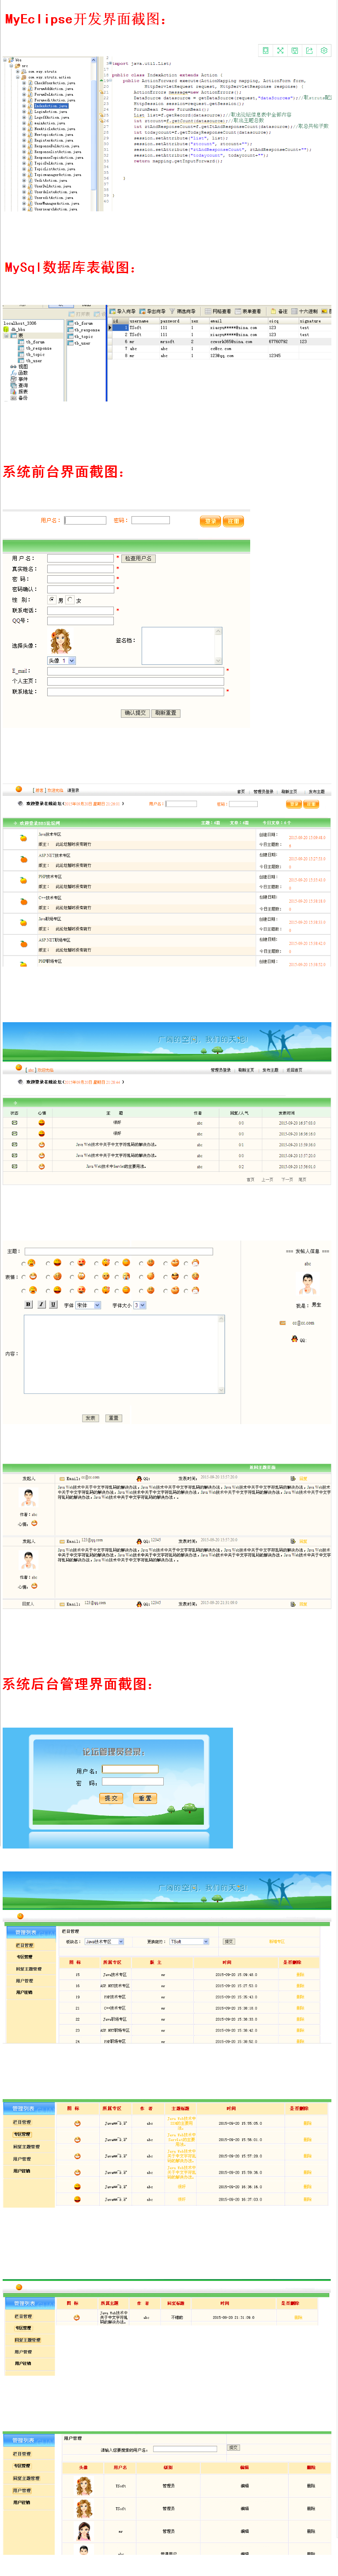Click the first emoticon in topic list mood column
This screenshot has height=2576, width=338.
click(41, 1122)
